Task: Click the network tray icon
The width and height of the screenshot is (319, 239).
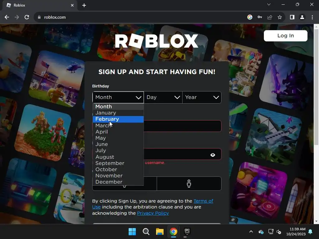Action: (271, 232)
